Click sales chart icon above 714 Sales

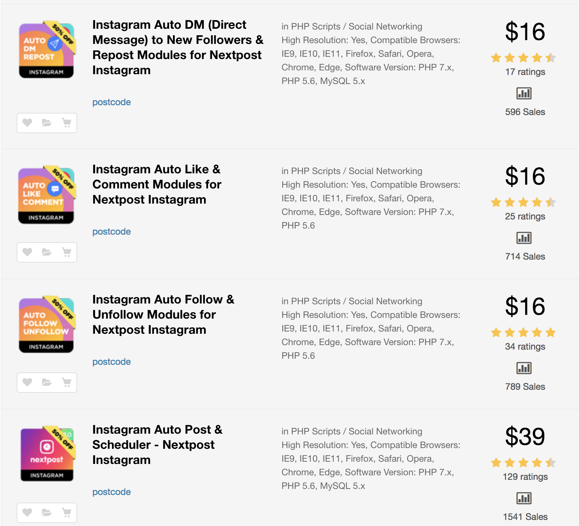[524, 238]
